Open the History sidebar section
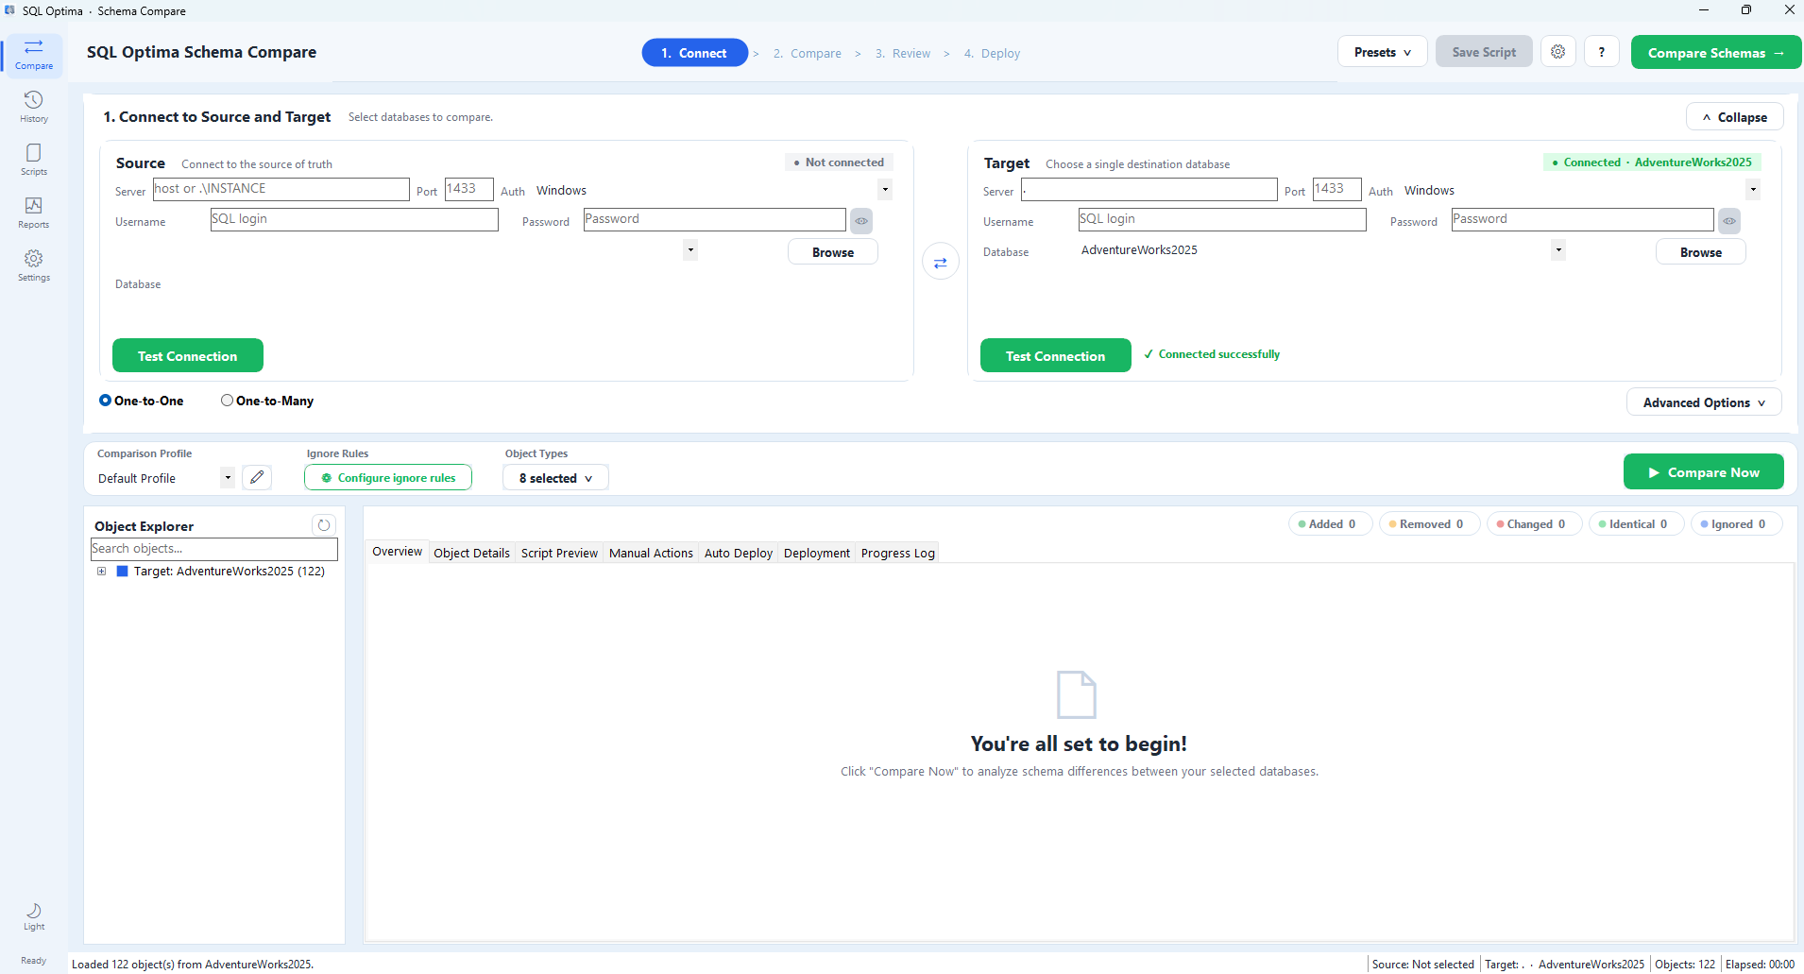 tap(34, 108)
